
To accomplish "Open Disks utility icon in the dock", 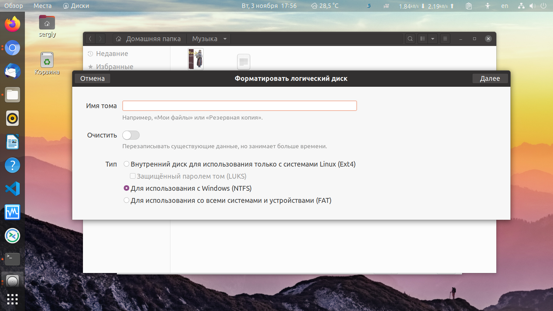I will click(12, 281).
